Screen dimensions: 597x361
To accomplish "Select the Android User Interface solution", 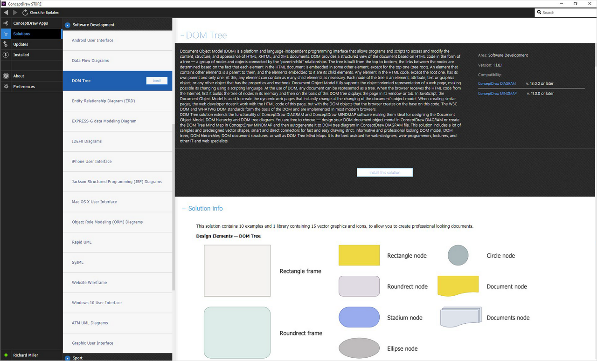I will point(118,41).
